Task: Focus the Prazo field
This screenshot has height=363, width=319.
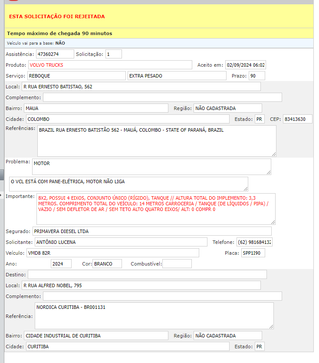Action: (257, 76)
